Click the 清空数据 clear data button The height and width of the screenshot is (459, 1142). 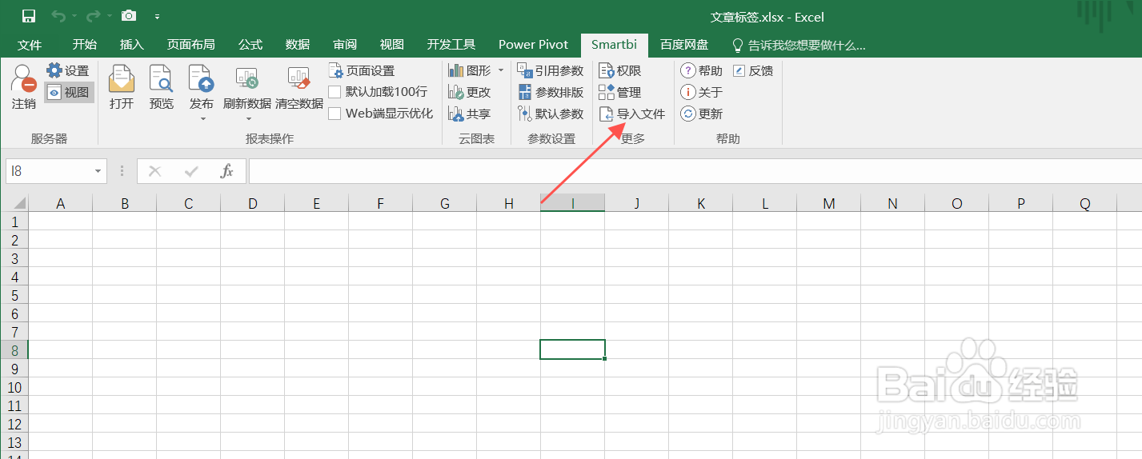click(x=299, y=88)
